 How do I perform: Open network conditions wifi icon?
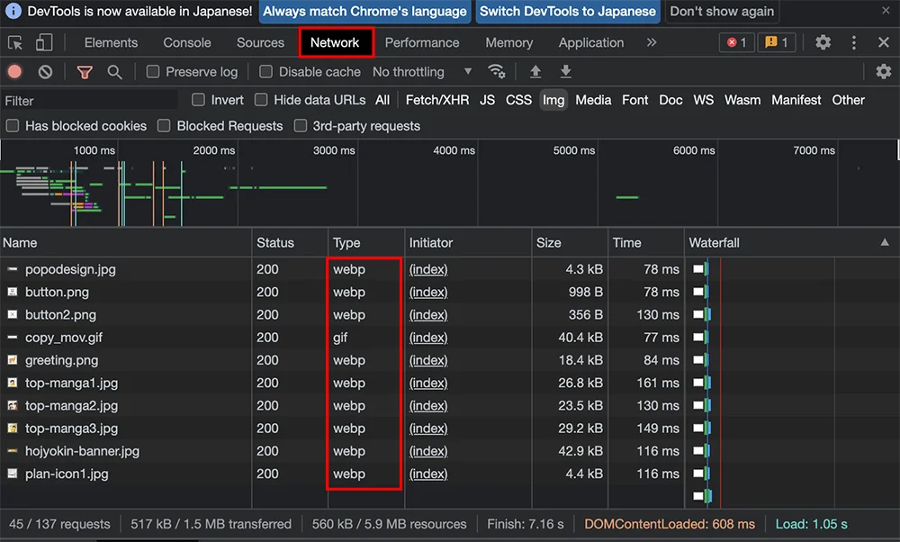pos(496,72)
